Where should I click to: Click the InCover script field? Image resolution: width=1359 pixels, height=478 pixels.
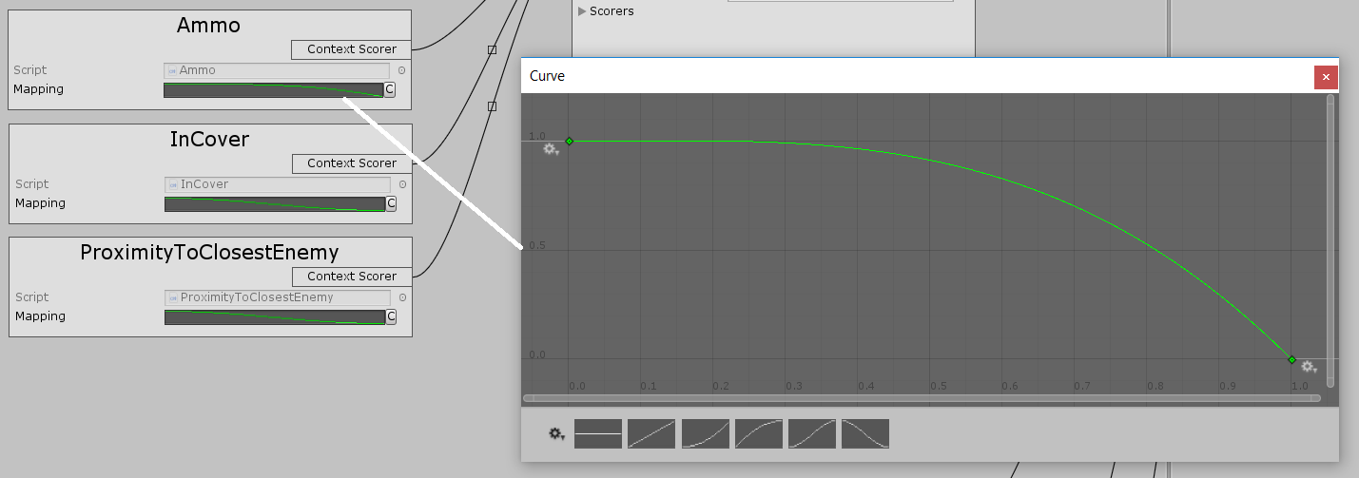click(278, 184)
